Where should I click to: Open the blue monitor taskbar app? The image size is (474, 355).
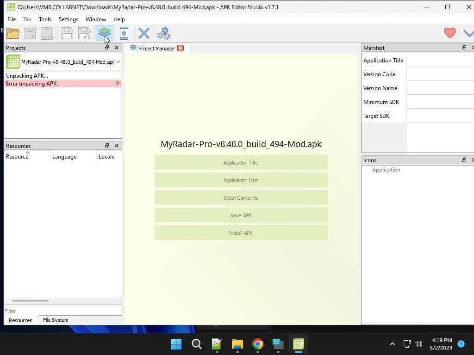point(278,344)
